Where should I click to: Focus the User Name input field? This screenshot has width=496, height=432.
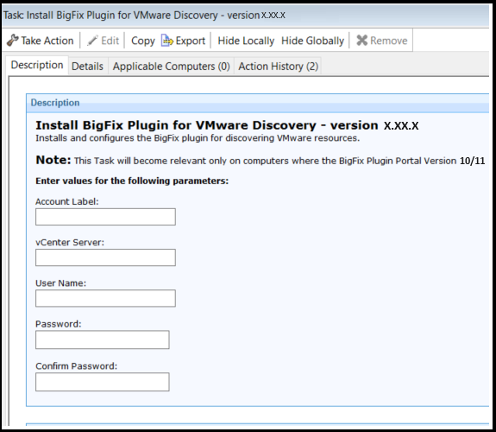[x=105, y=298]
